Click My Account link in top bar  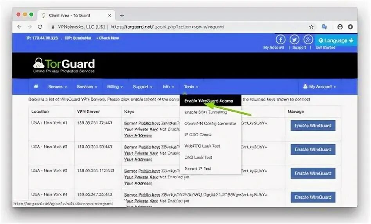274,48
